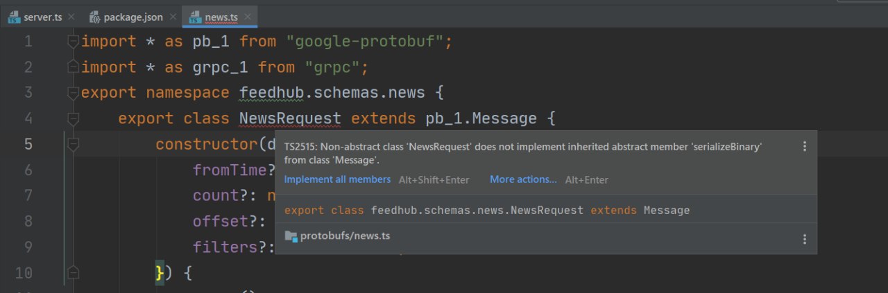
Task: Click grpc_1 alias on line 2
Action: pos(220,67)
